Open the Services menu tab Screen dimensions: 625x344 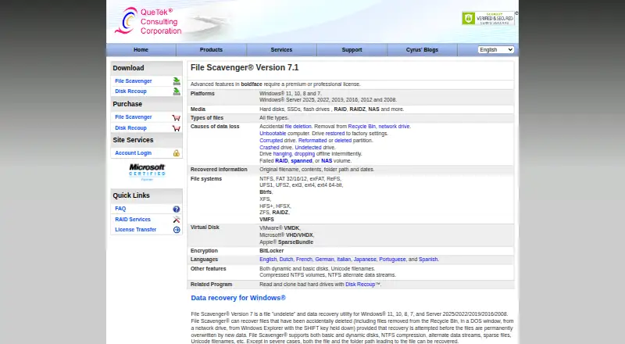(x=281, y=50)
